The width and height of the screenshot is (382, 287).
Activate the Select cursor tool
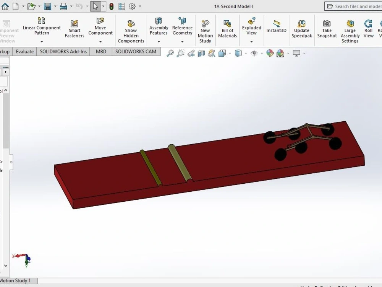95,7
